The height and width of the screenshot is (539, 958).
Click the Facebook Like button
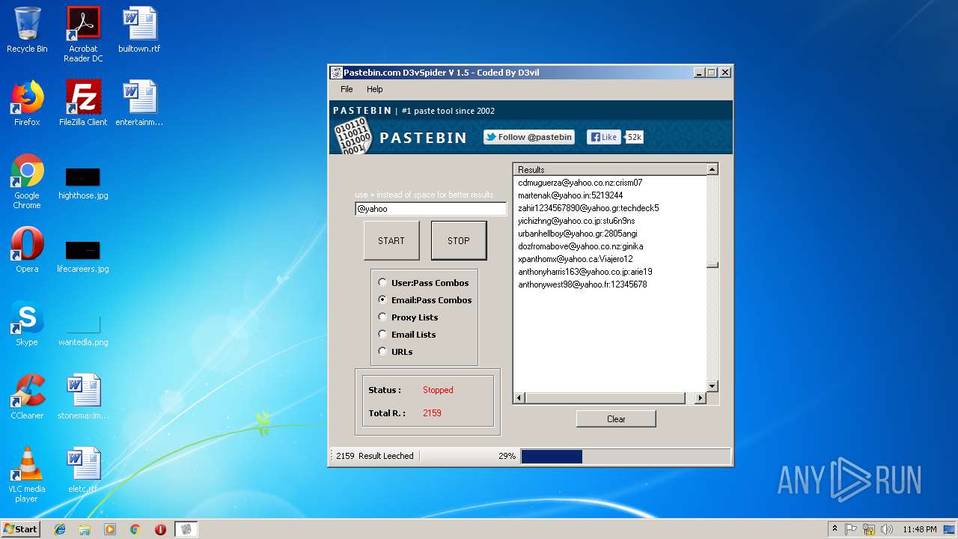[x=603, y=137]
